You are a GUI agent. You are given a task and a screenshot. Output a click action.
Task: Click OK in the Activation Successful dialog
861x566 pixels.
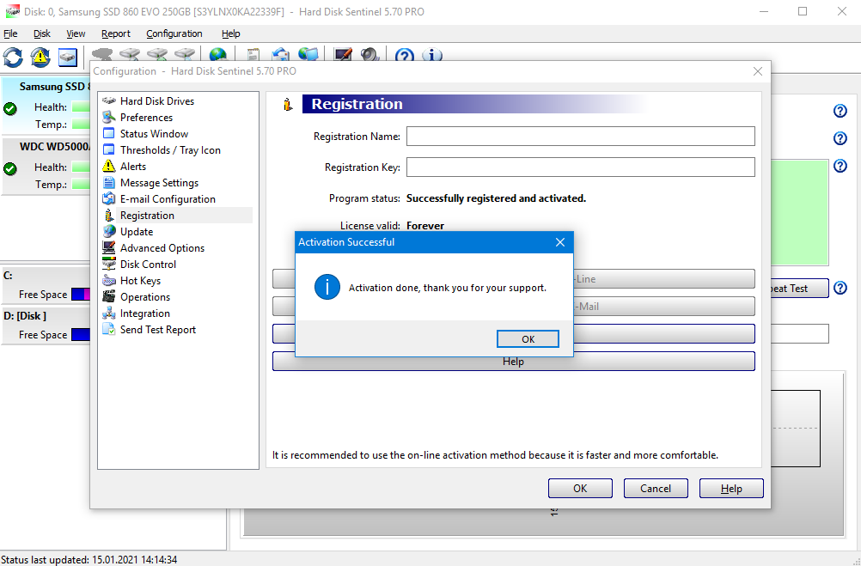coord(528,339)
